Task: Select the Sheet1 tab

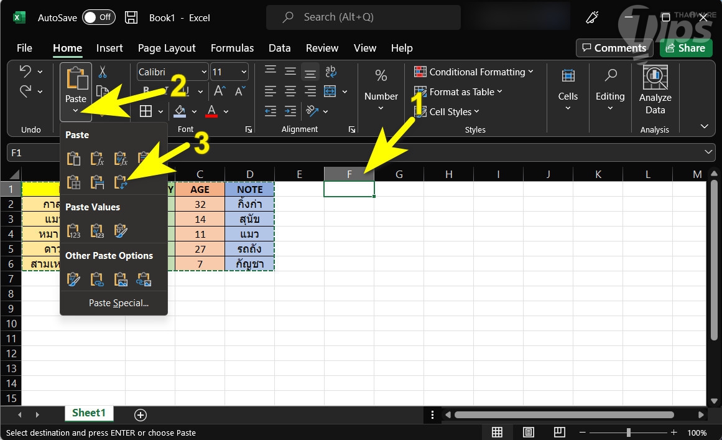Action: (89, 413)
